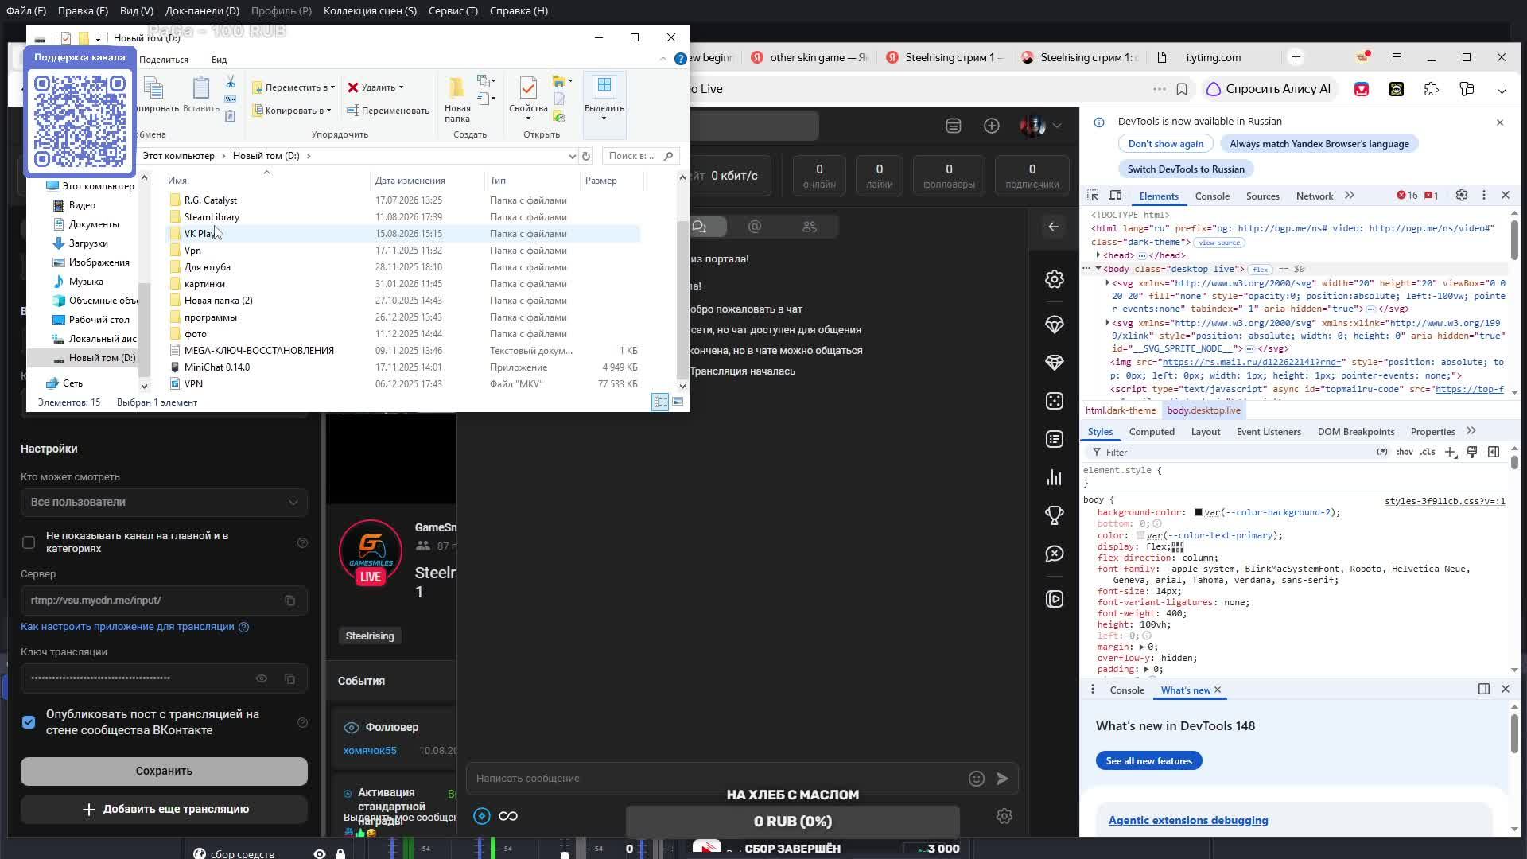This screenshot has height=859, width=1527.
Task: Click the dice icon in the right sidebar
Action: (1055, 401)
